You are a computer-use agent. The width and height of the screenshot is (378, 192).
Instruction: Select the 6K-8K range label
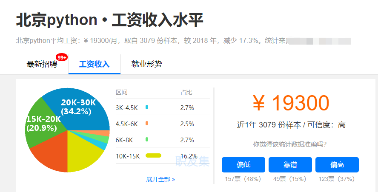coord(124,140)
